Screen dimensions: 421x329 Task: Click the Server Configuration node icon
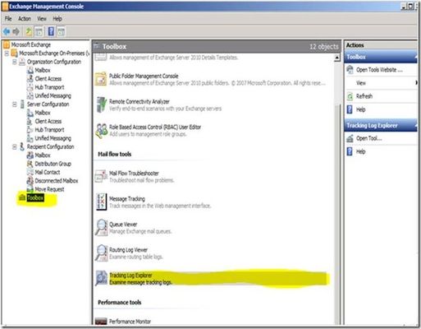click(22, 104)
